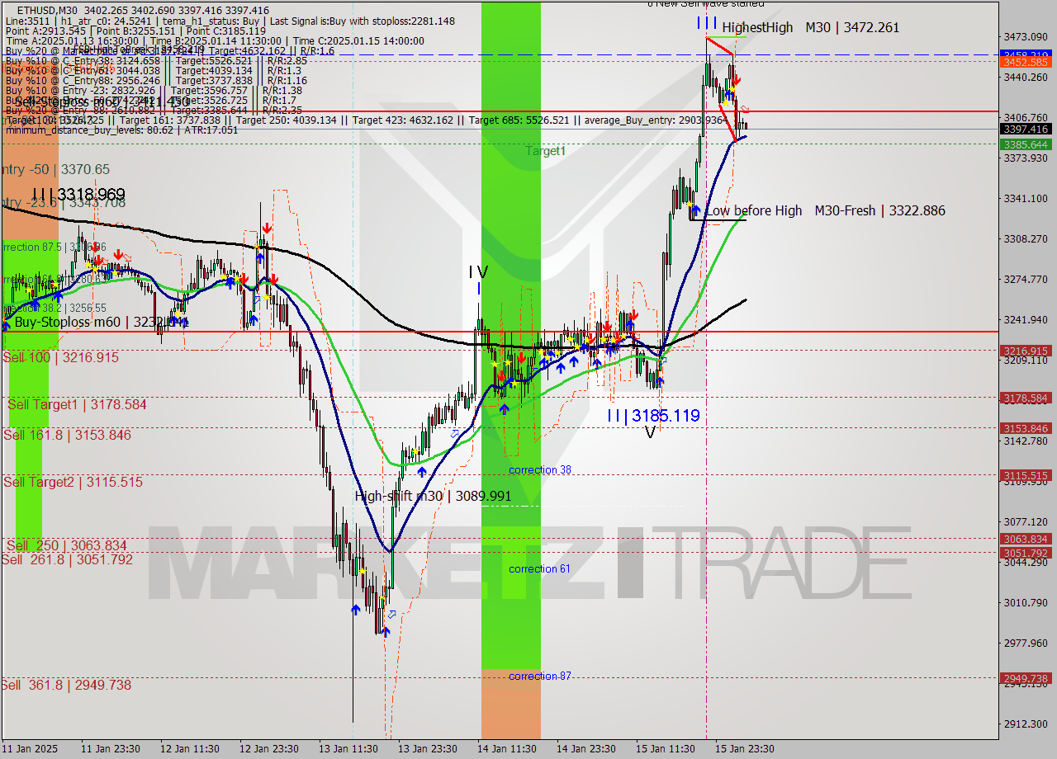Click the '13 Jan 11:30' time axis label
Viewport: 1057px width, 759px height.
(x=348, y=749)
